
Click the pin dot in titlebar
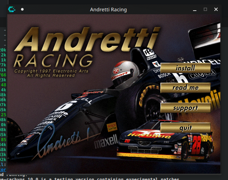pyautogui.click(x=22, y=9)
